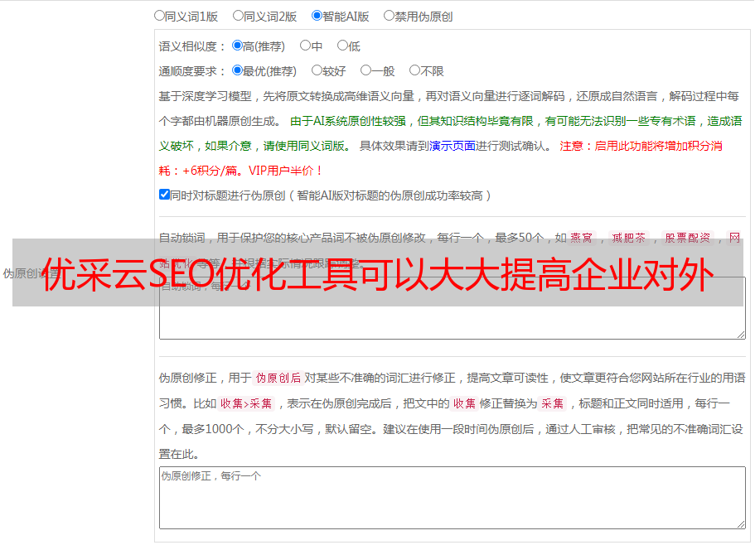Click the 通顺度要求 label
The image size is (755, 545).
pyautogui.click(x=192, y=71)
